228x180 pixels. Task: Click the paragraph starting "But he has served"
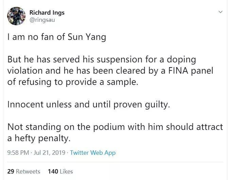(102, 60)
